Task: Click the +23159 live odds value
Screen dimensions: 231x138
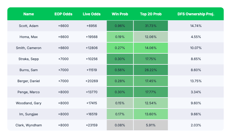Action: 92,125
